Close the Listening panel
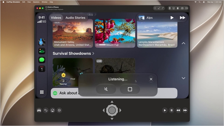Viewport: 224px width, 126px height. (151, 79)
